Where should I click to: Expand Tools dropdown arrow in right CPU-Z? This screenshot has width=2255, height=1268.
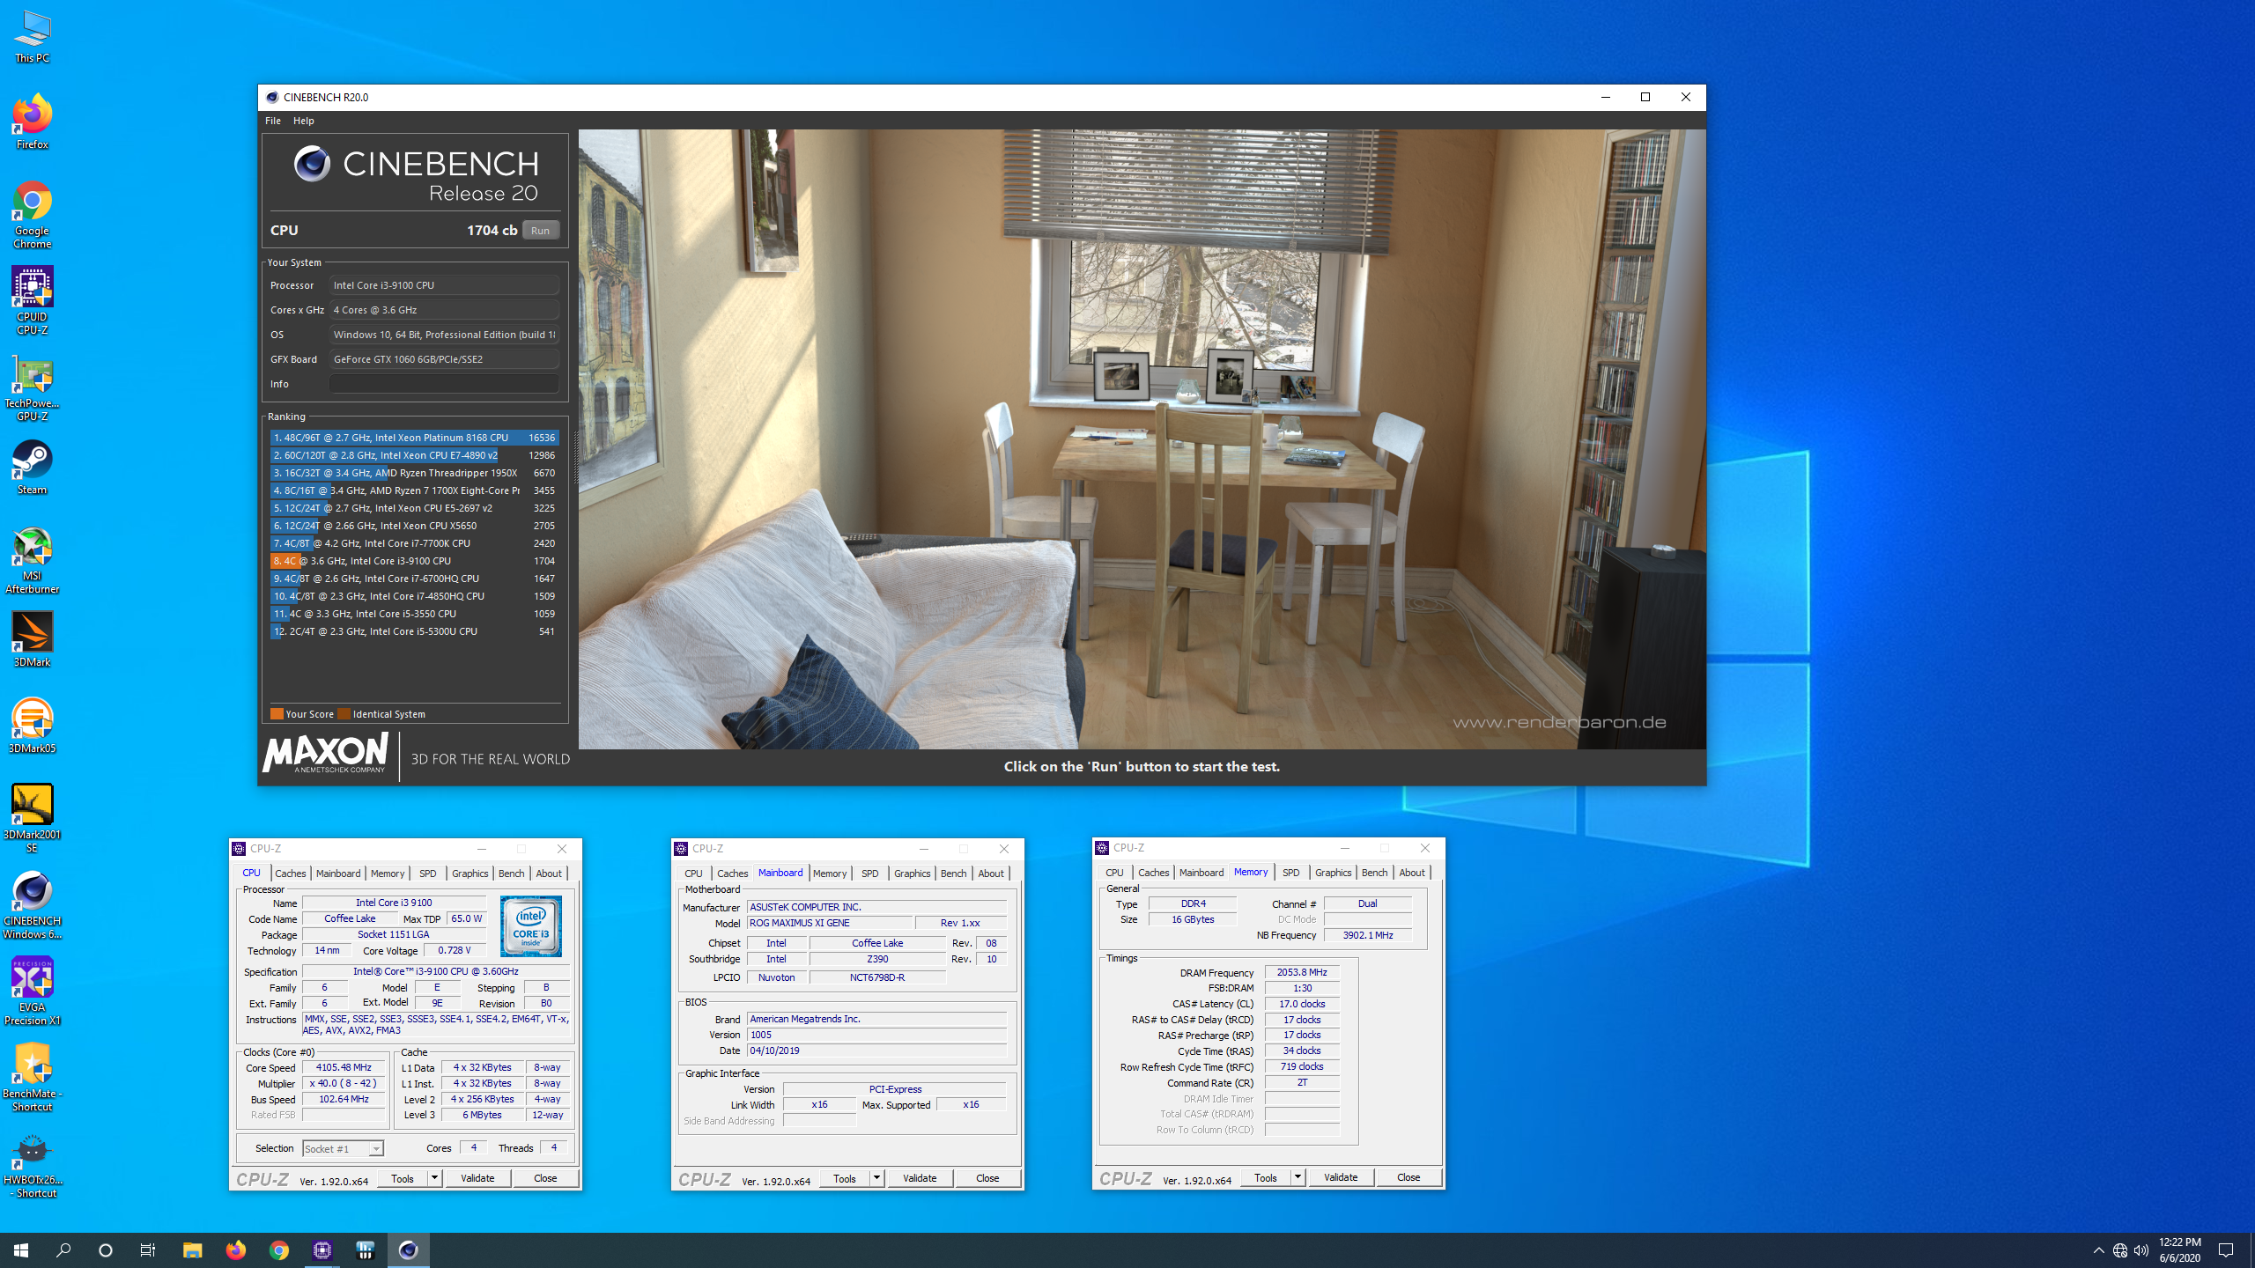(1298, 1177)
